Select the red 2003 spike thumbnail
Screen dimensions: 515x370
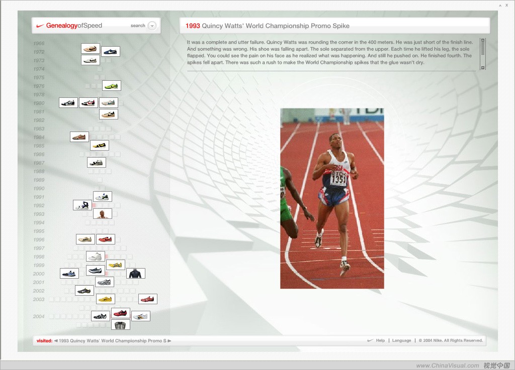[x=148, y=299]
